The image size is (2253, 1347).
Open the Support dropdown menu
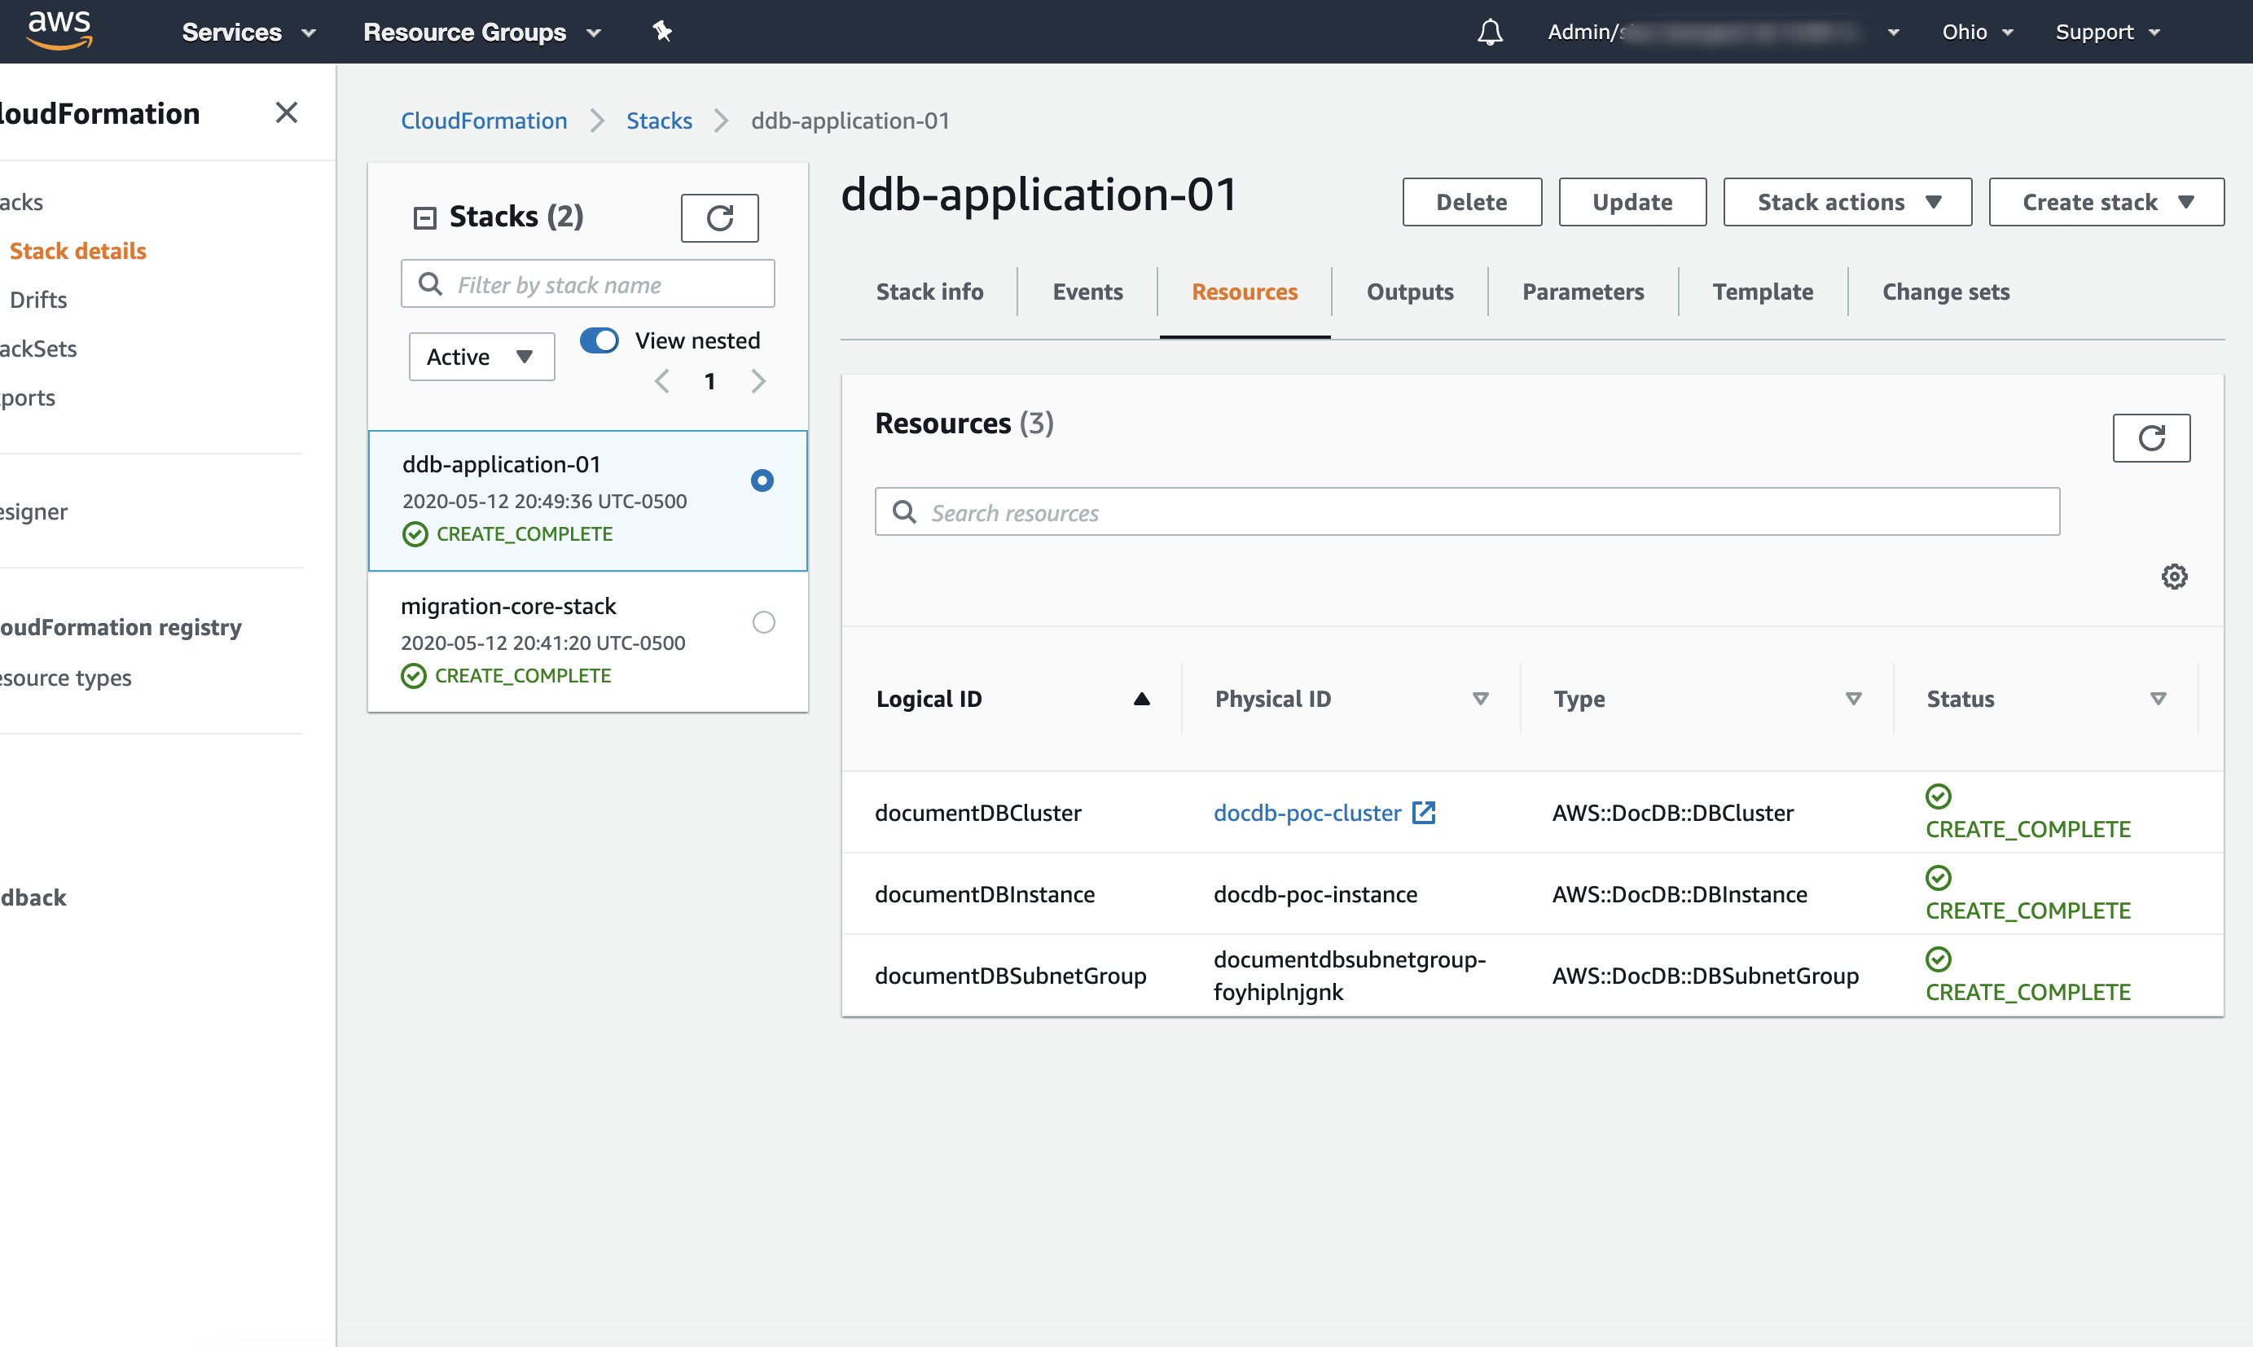coord(2107,32)
